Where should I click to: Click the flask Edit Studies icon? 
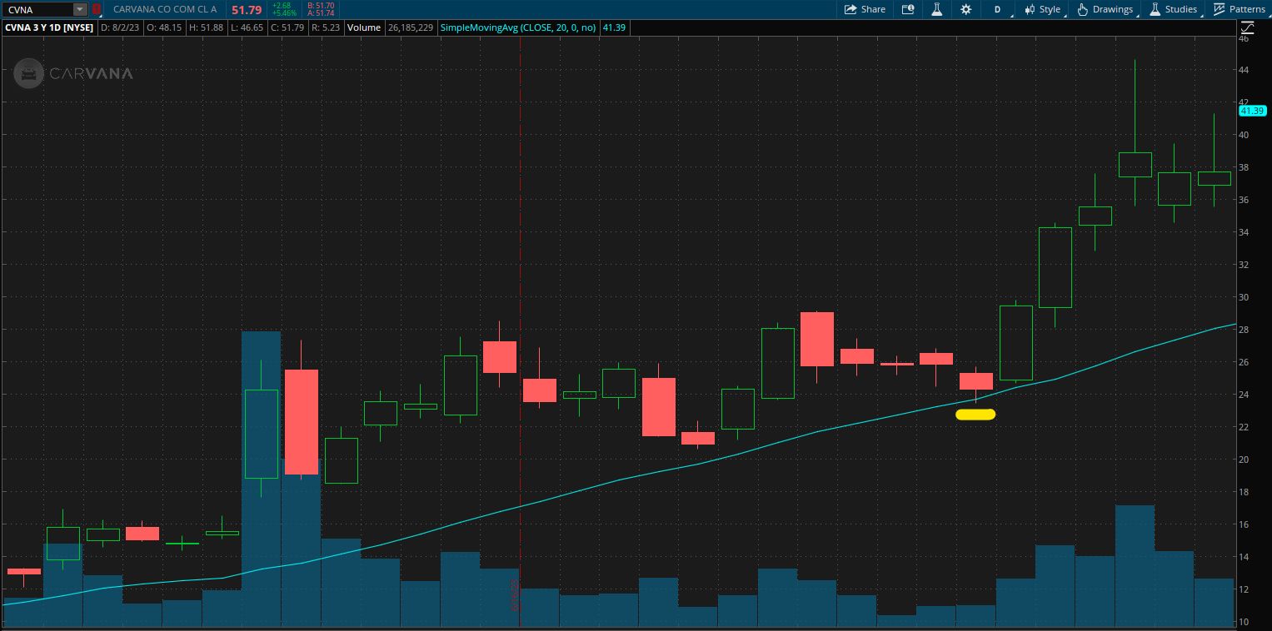pos(936,9)
